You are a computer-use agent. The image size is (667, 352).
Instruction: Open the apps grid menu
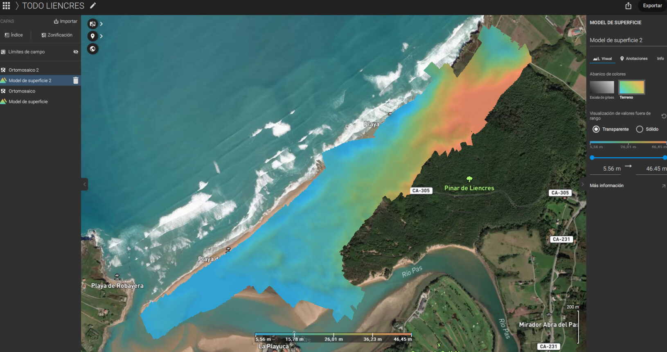pyautogui.click(x=6, y=6)
